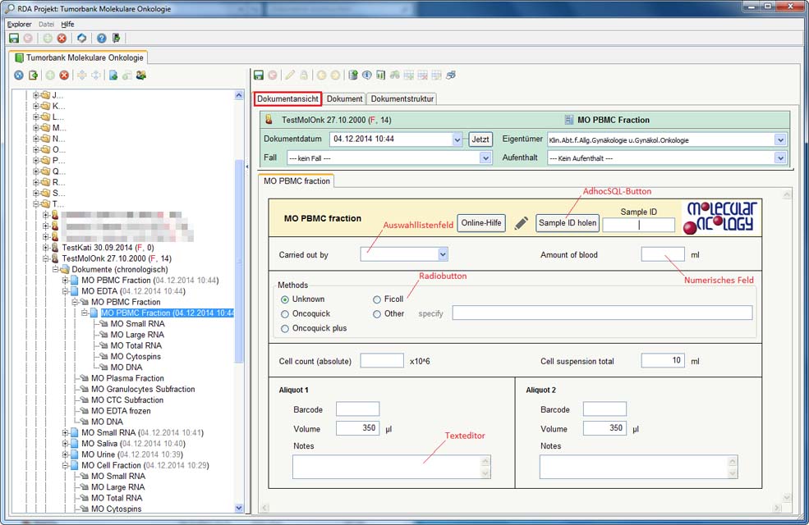Expand the Aufenthalt combo box

point(779,157)
